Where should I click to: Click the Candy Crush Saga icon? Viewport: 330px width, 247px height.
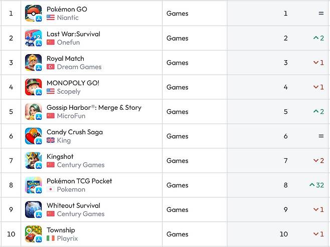point(33,136)
